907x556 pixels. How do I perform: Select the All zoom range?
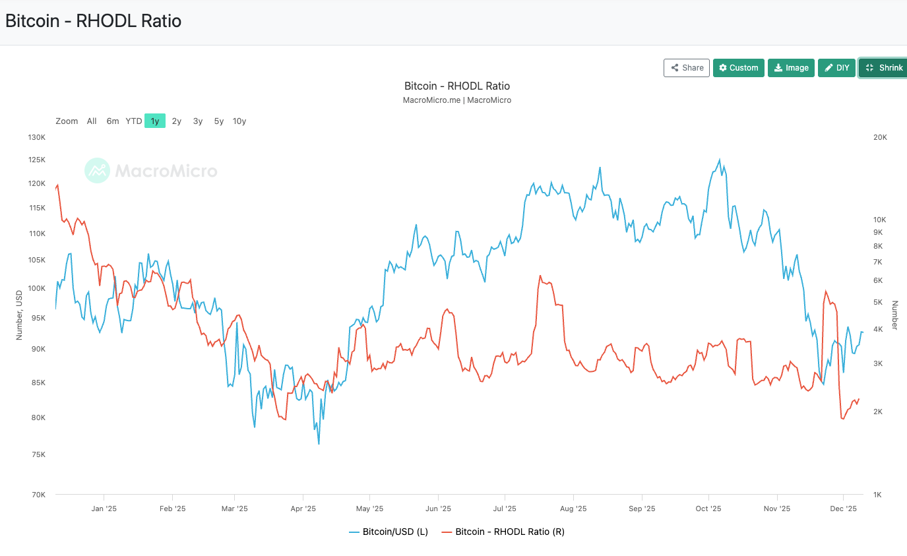92,121
